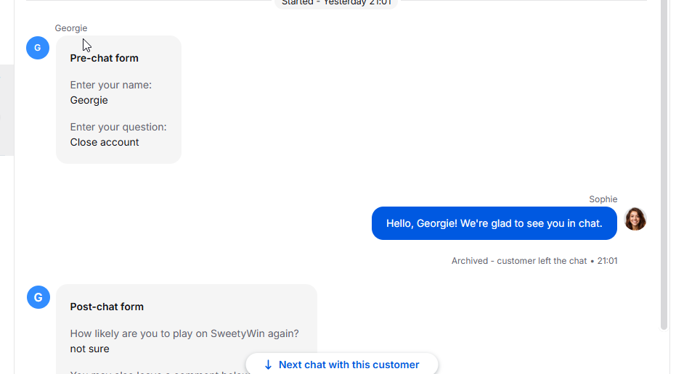Click the chat started timestamp divider
The height and width of the screenshot is (374, 676).
tap(336, 3)
